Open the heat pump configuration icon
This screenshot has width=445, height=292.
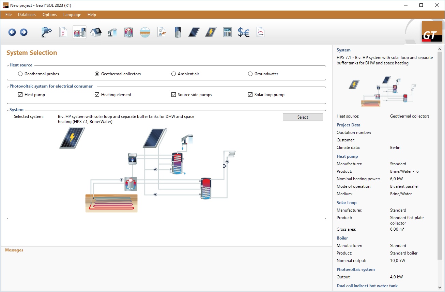click(x=128, y=32)
